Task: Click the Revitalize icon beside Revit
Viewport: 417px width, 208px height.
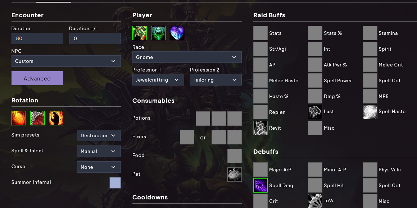Action: (x=260, y=128)
